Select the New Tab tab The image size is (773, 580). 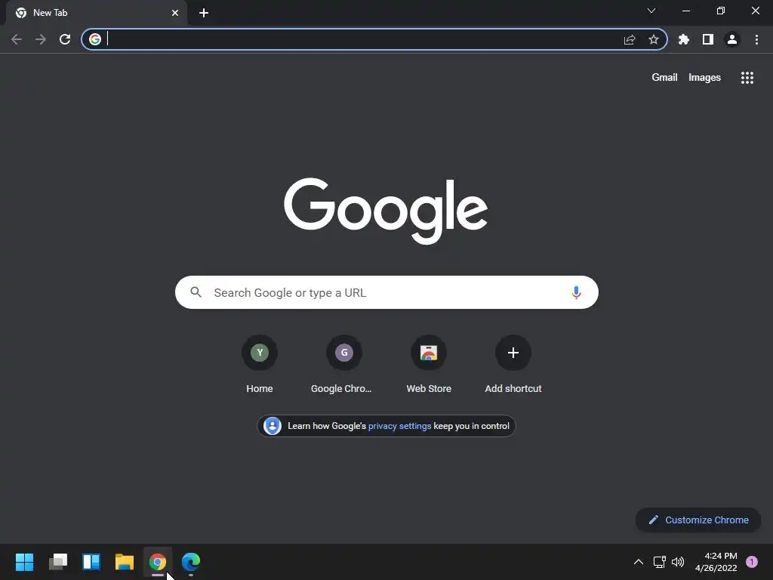coord(97,13)
